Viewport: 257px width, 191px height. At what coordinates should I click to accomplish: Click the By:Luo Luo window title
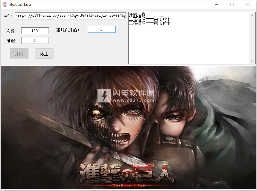point(20,4)
